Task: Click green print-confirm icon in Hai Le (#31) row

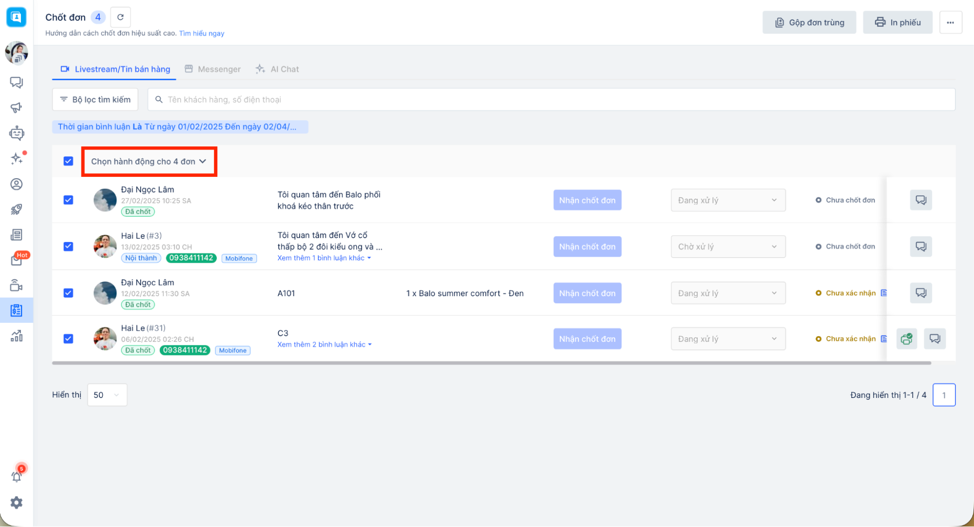Action: pyautogui.click(x=906, y=339)
